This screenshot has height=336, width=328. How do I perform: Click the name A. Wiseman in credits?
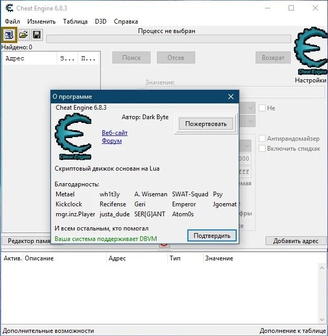tap(151, 194)
